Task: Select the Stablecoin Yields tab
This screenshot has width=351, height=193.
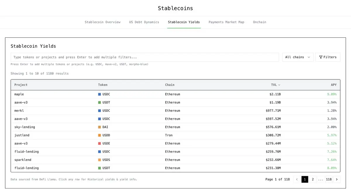Action: [184, 22]
